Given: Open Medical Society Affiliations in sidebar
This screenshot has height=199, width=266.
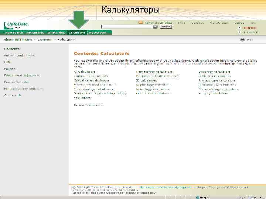Looking at the screenshot, I should (x=24, y=89).
